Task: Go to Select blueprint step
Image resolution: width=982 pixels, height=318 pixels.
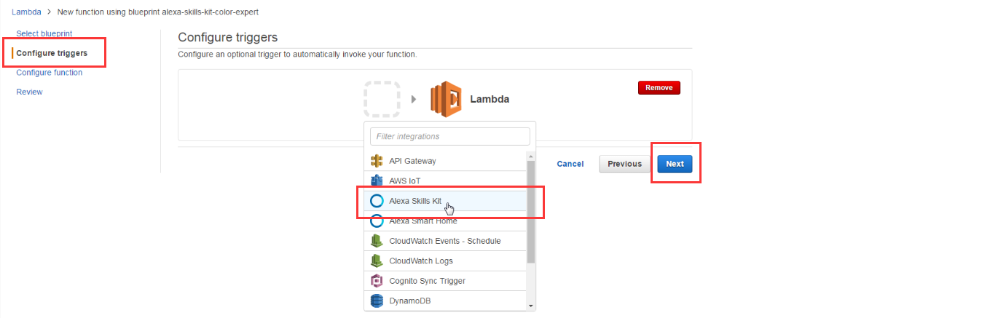Action: coord(44,33)
